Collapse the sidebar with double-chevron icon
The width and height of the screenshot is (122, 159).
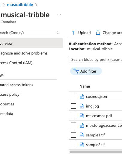click(58, 33)
